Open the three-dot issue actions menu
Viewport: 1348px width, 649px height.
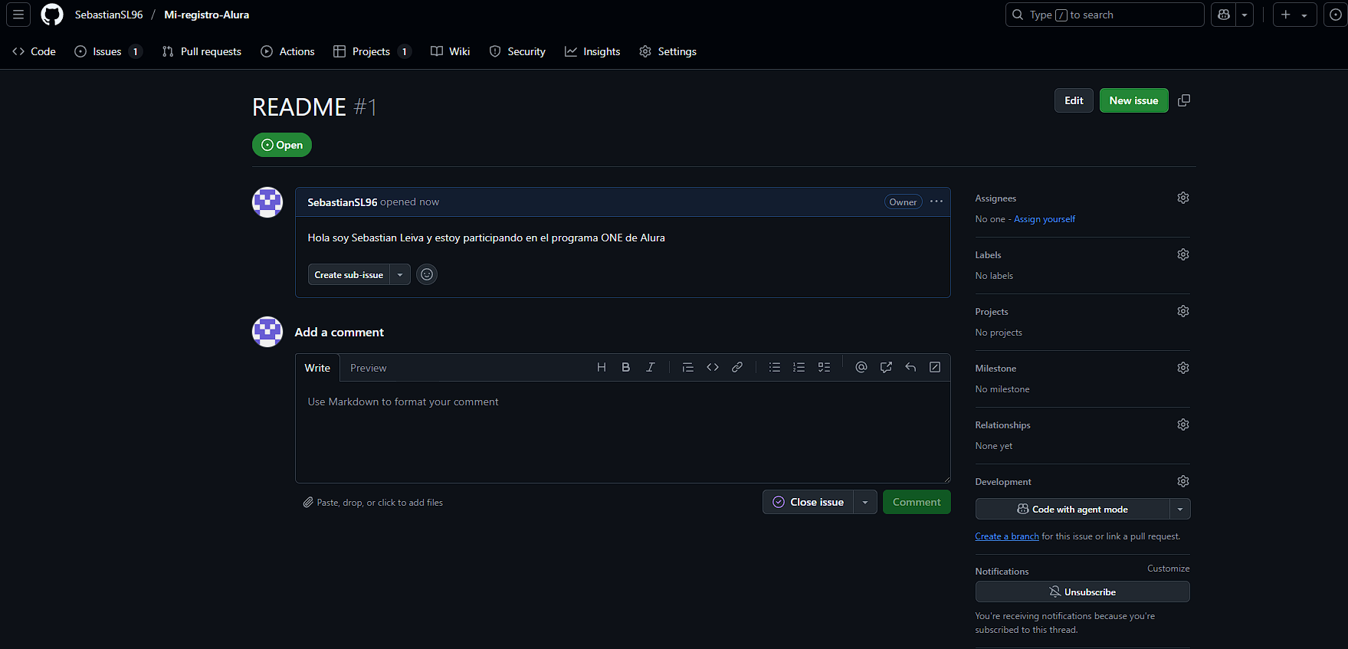click(936, 202)
